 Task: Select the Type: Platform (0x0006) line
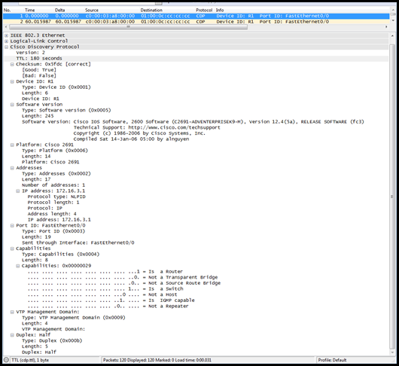55,151
